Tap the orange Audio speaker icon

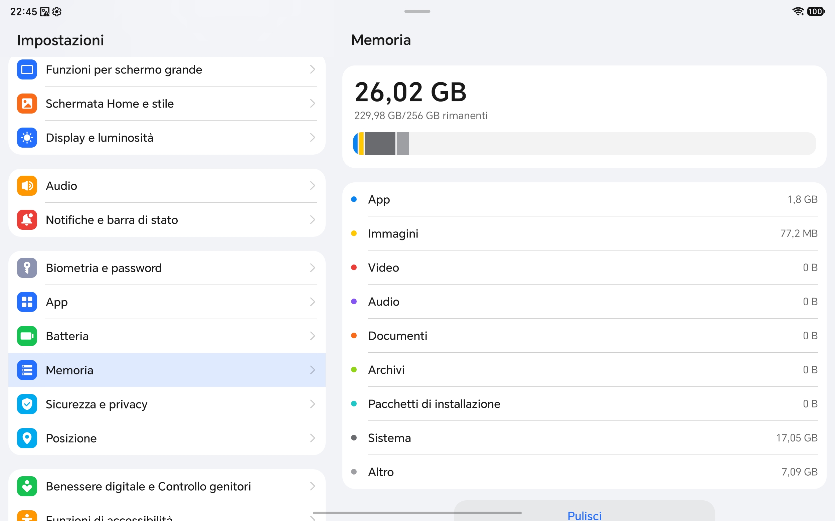(x=27, y=186)
